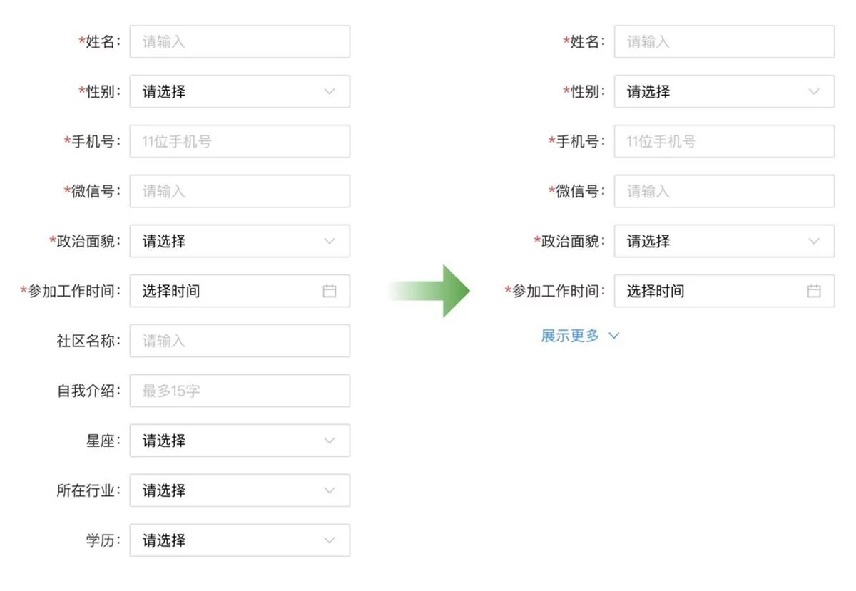
Task: Expand the 星座 dropdown
Action: pyautogui.click(x=240, y=441)
